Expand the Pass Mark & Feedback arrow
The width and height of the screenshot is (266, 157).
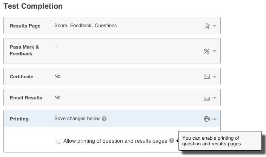[x=214, y=51]
